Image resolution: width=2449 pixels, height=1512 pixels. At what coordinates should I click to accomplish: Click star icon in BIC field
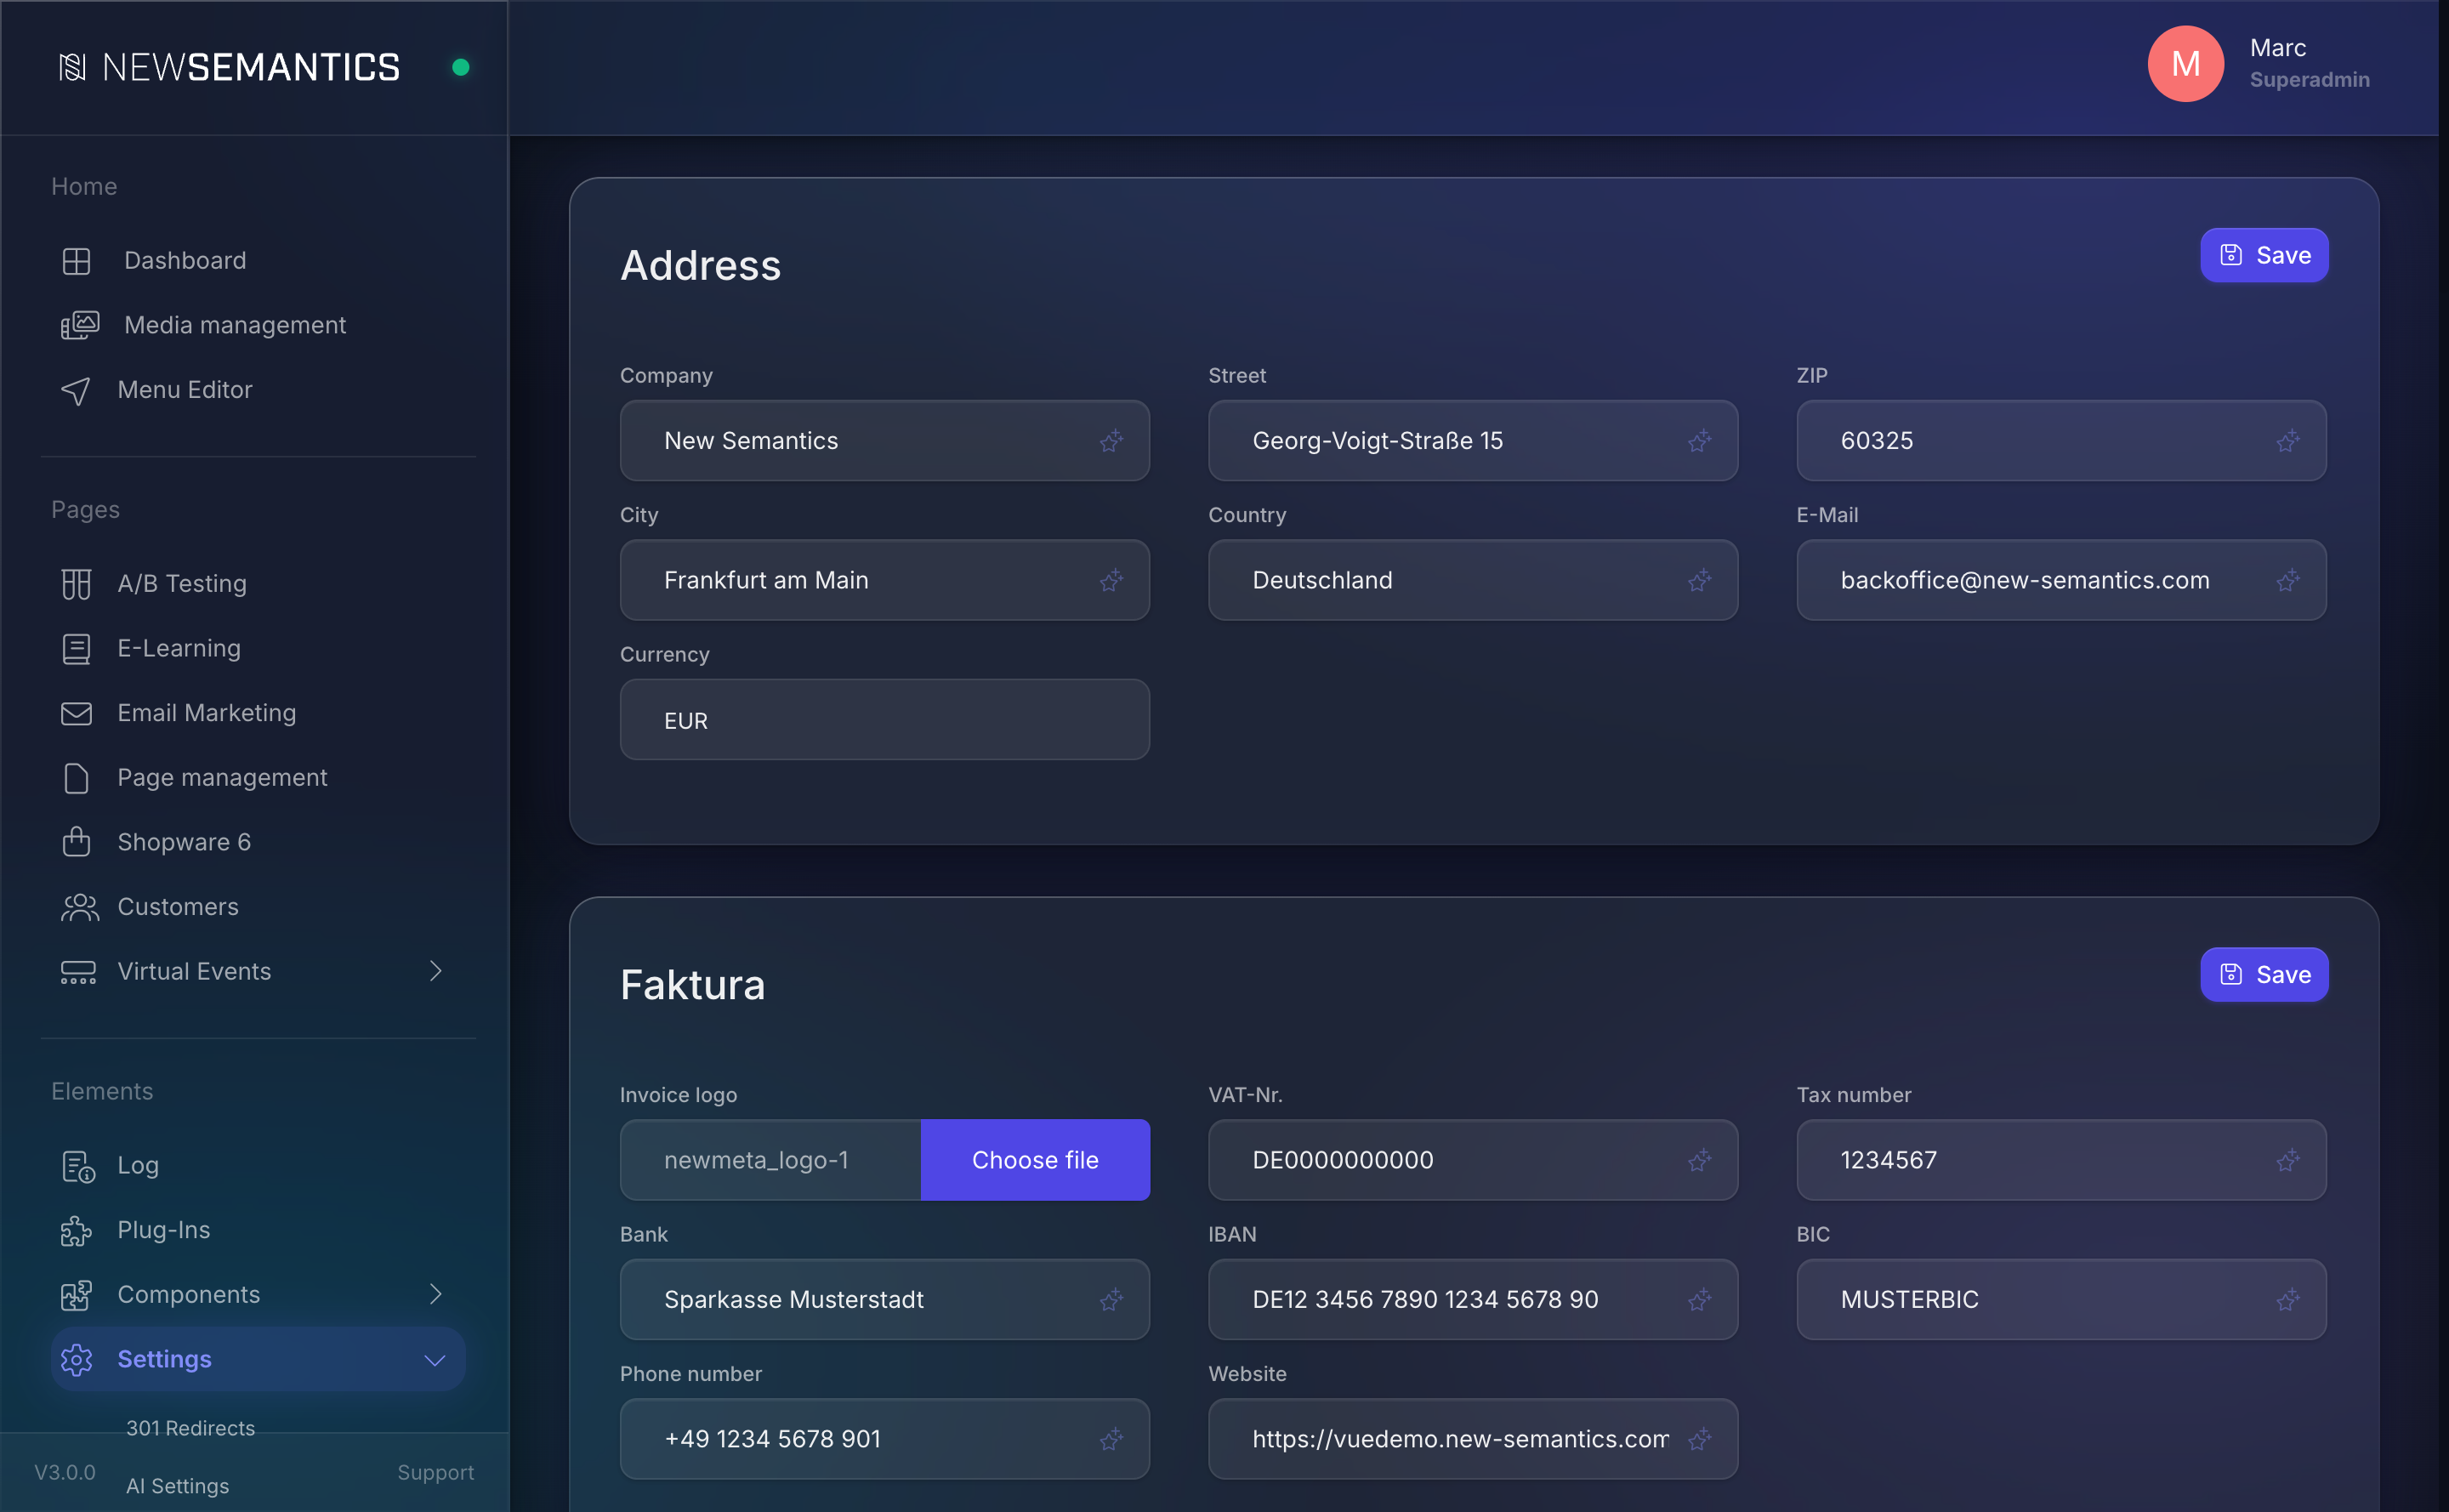pos(2287,1300)
